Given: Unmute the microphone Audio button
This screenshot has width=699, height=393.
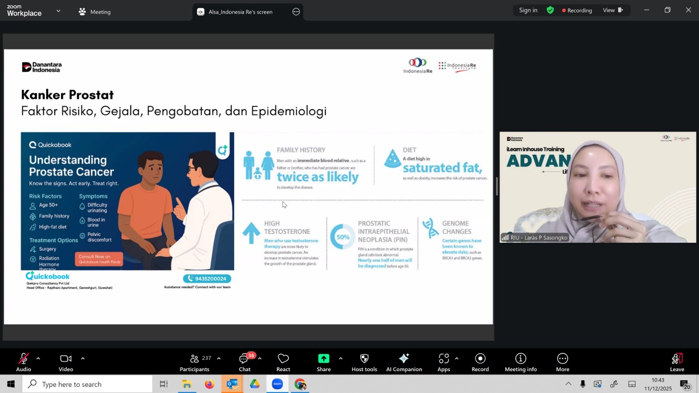Looking at the screenshot, I should click(x=24, y=362).
